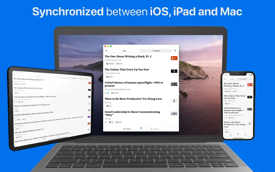Screen dimensions: 275x172
Task: Tap the purple Firefox article thumbnail on iPad
Action: click(89, 117)
